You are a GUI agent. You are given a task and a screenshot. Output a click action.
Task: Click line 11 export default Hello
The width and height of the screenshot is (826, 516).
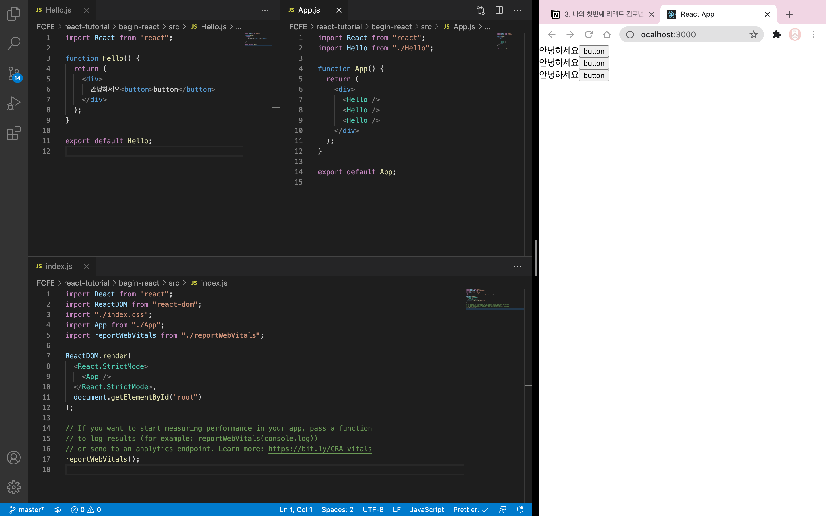click(108, 141)
